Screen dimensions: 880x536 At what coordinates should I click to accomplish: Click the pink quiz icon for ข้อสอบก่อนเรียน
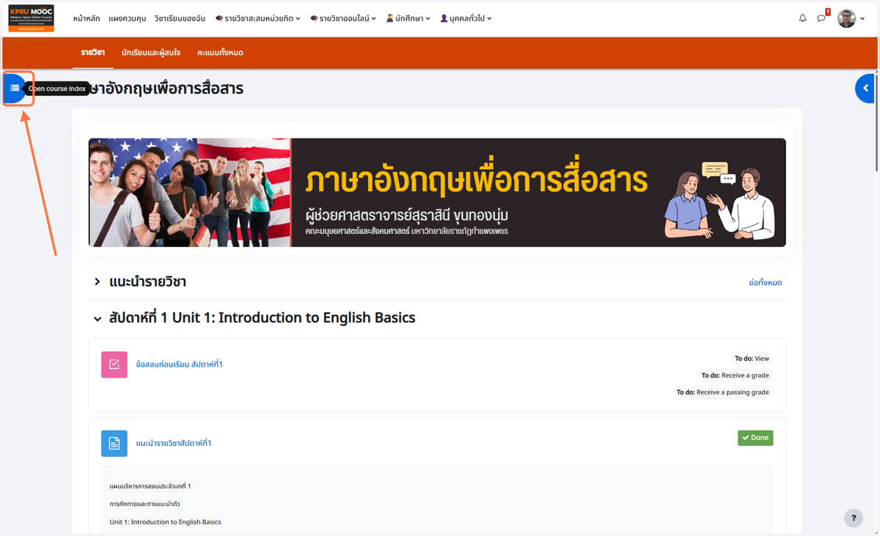pyautogui.click(x=114, y=364)
